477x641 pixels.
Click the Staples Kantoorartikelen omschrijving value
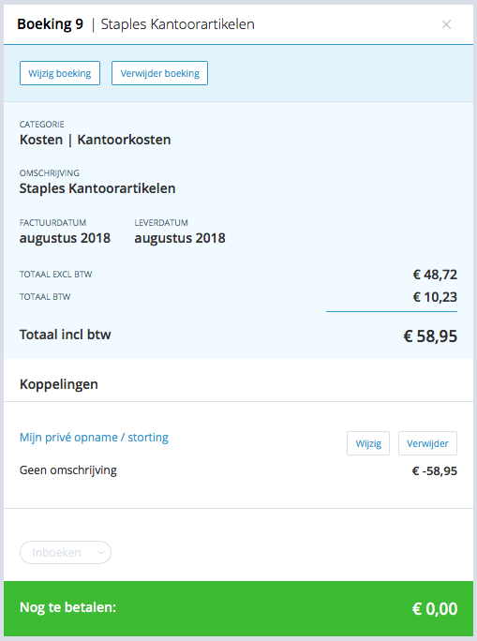(x=97, y=188)
